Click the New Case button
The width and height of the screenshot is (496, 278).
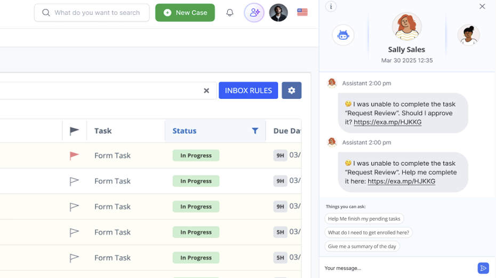click(x=185, y=13)
